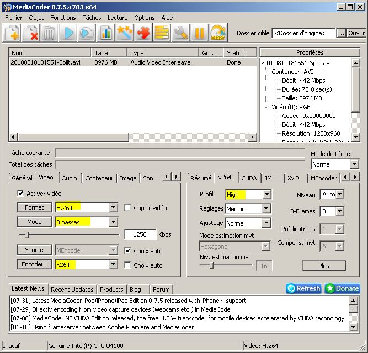Click the Dossier cible path field
The height and width of the screenshot is (353, 368).
[303, 33]
